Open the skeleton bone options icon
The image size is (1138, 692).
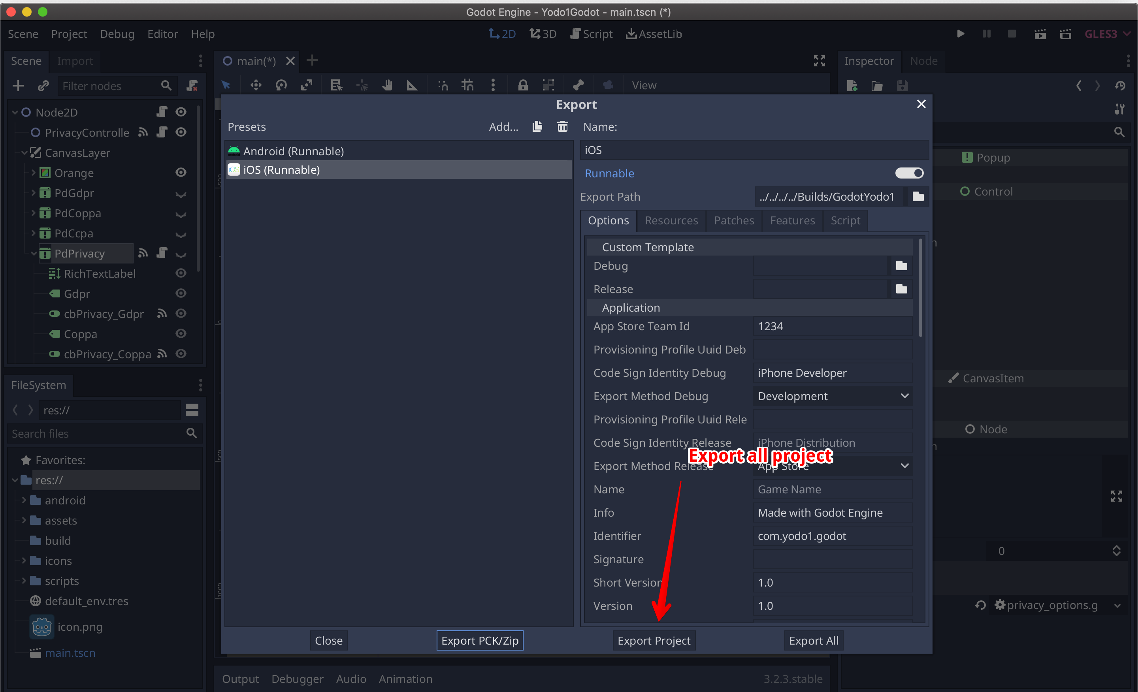point(578,85)
